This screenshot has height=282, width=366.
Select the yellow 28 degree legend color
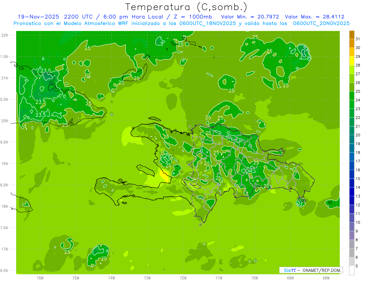[x=352, y=61]
